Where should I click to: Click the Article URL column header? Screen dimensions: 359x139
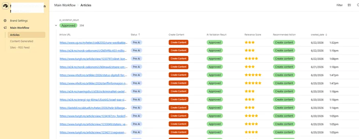coord(65,35)
